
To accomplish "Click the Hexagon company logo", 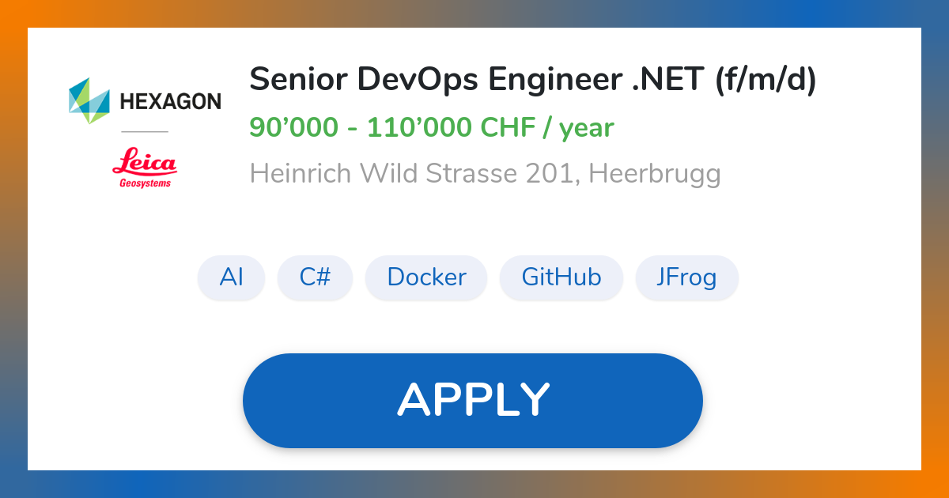I will (x=146, y=100).
